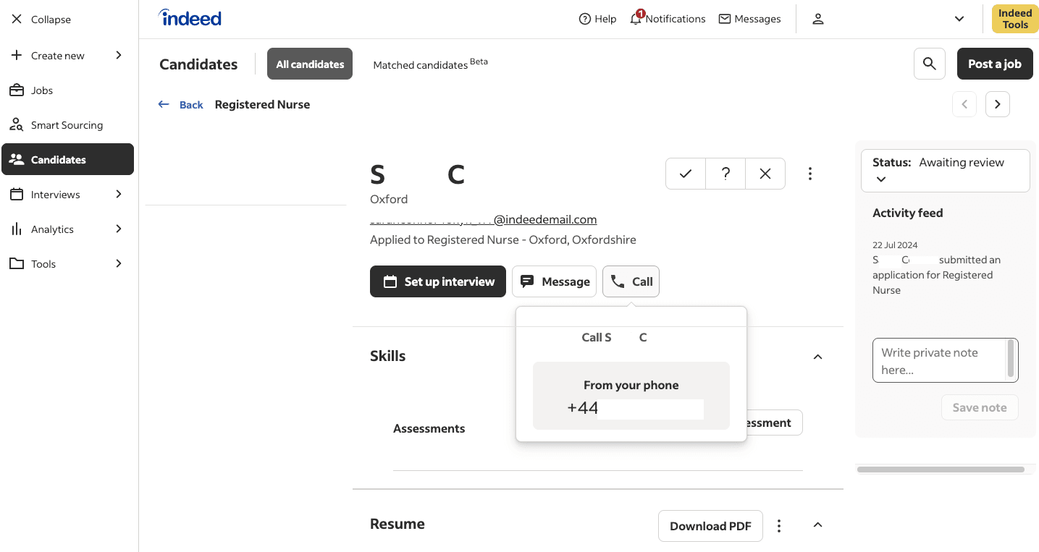This screenshot has height=552, width=1039.
Task: Collapse the Resume section
Action: pyautogui.click(x=818, y=525)
